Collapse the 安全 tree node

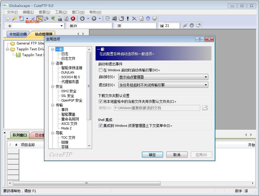(52, 86)
